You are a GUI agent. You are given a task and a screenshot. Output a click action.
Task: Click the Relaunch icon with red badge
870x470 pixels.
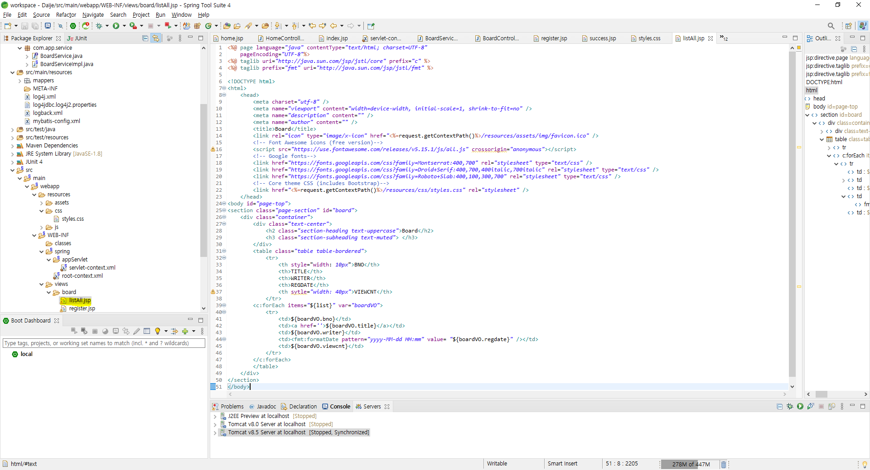coord(85,26)
